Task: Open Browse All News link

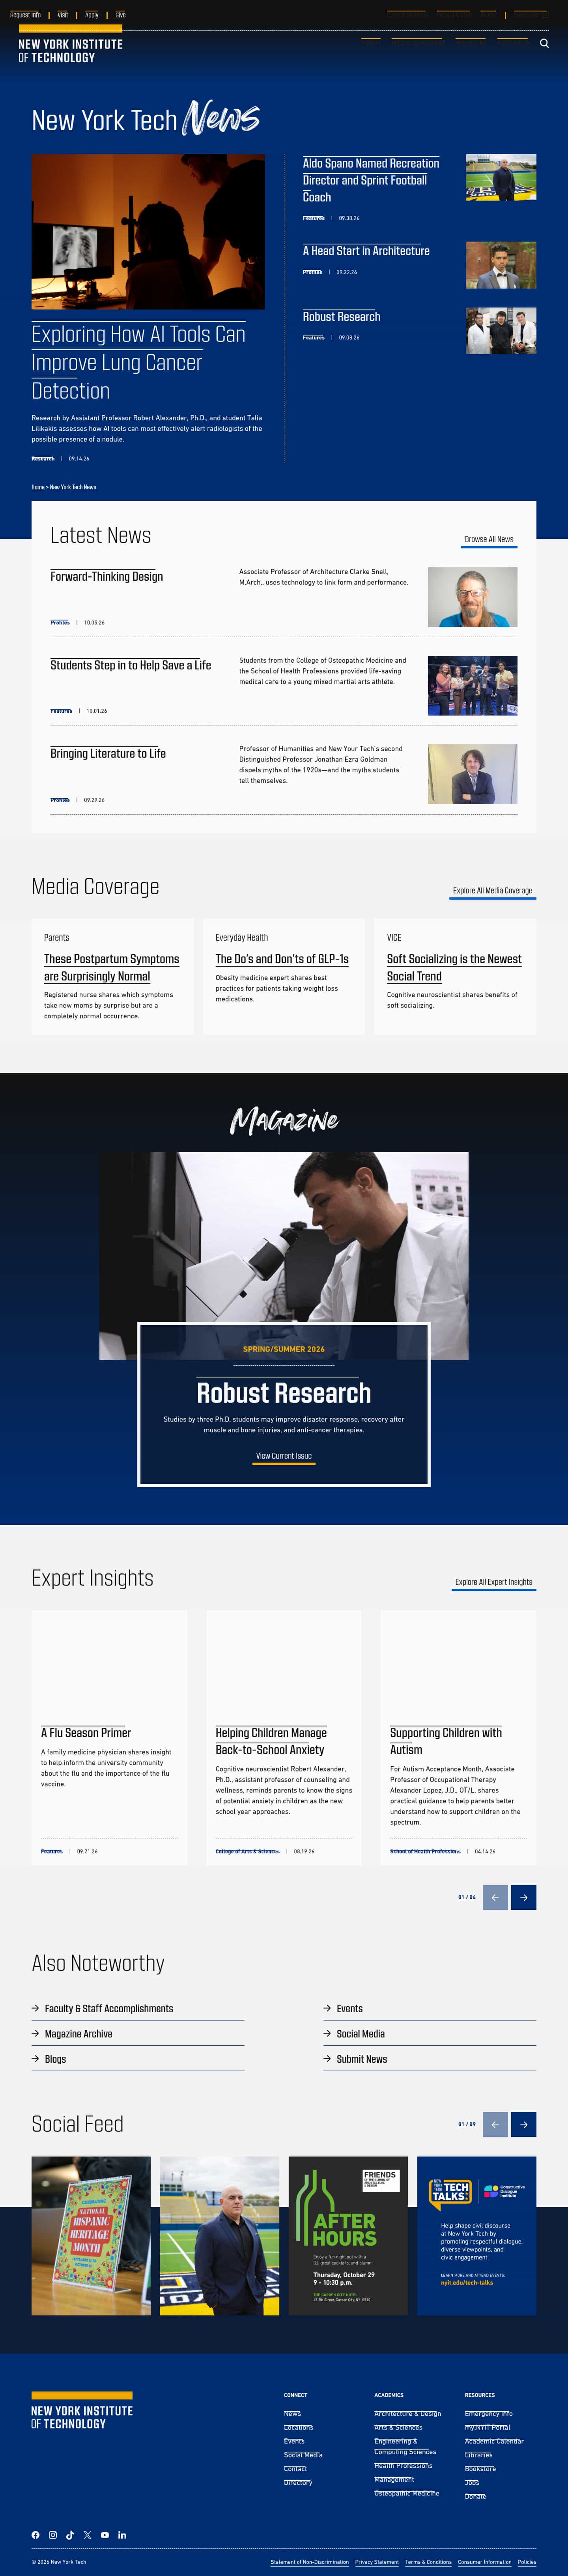Action: (489, 540)
